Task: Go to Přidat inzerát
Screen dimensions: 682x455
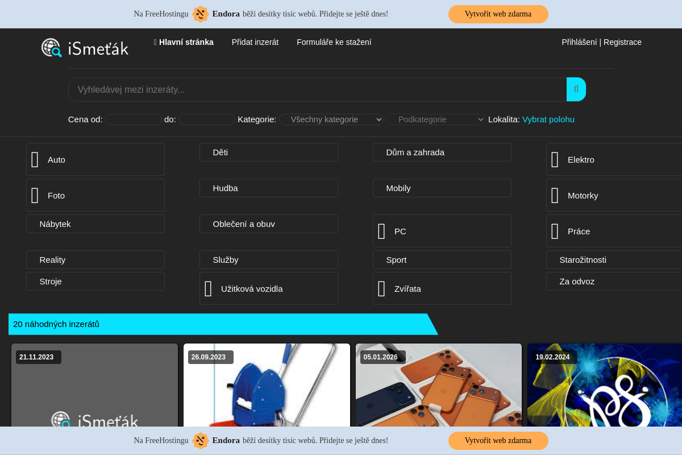Action: [255, 42]
